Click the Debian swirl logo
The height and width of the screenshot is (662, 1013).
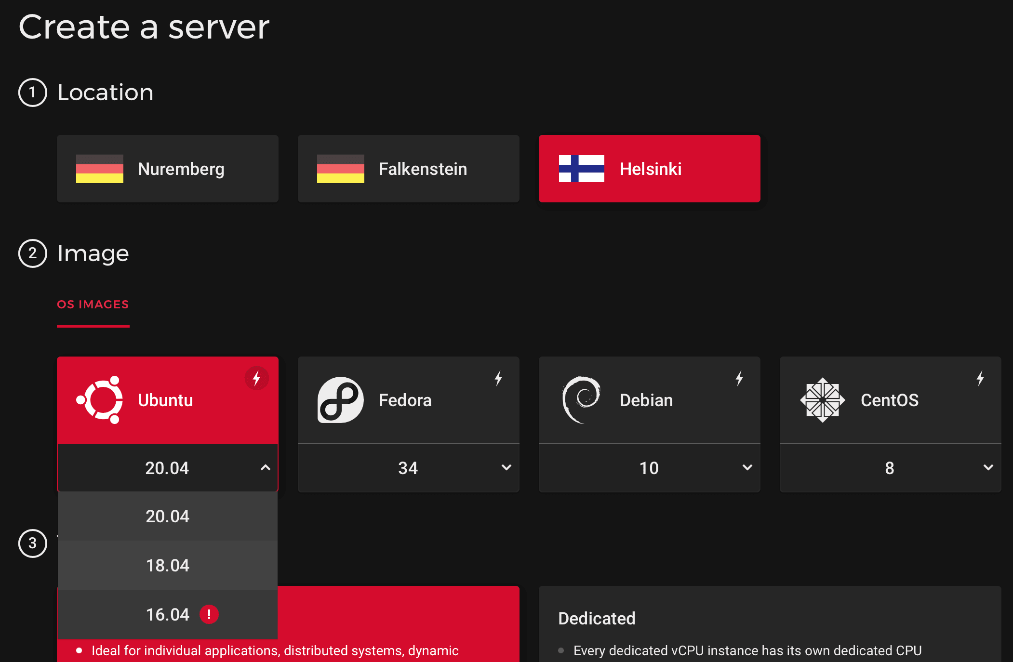[x=581, y=400]
